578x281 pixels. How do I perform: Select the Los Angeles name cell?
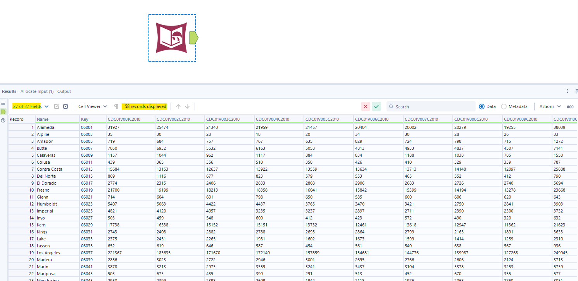click(x=57, y=253)
